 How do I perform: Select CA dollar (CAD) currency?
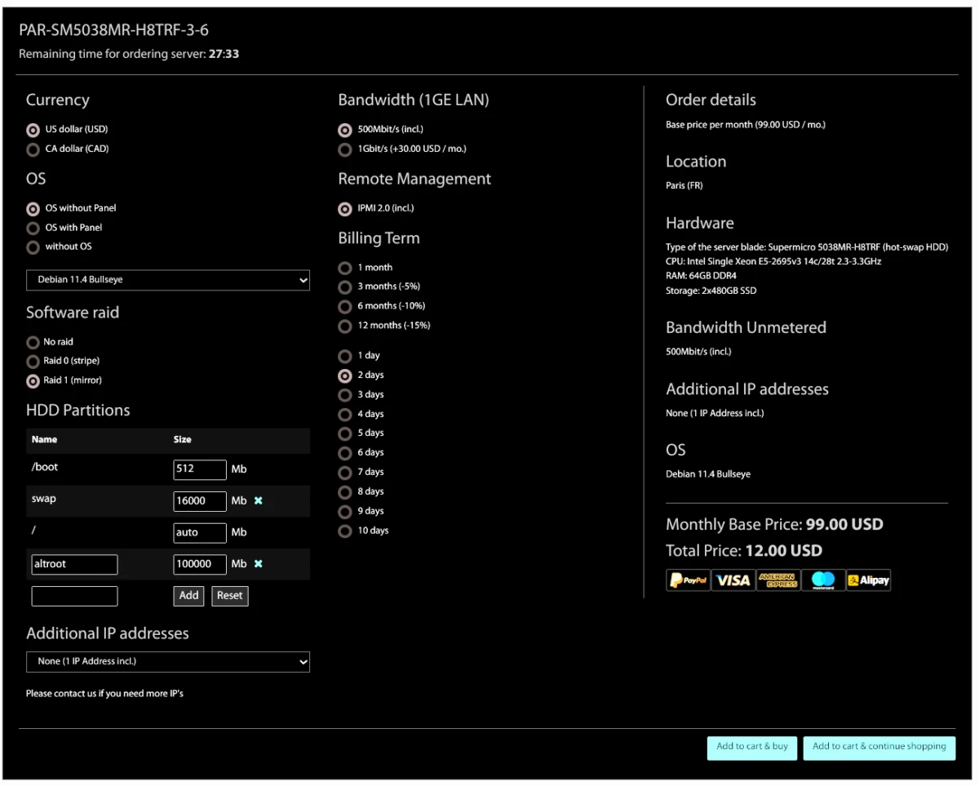tap(33, 149)
